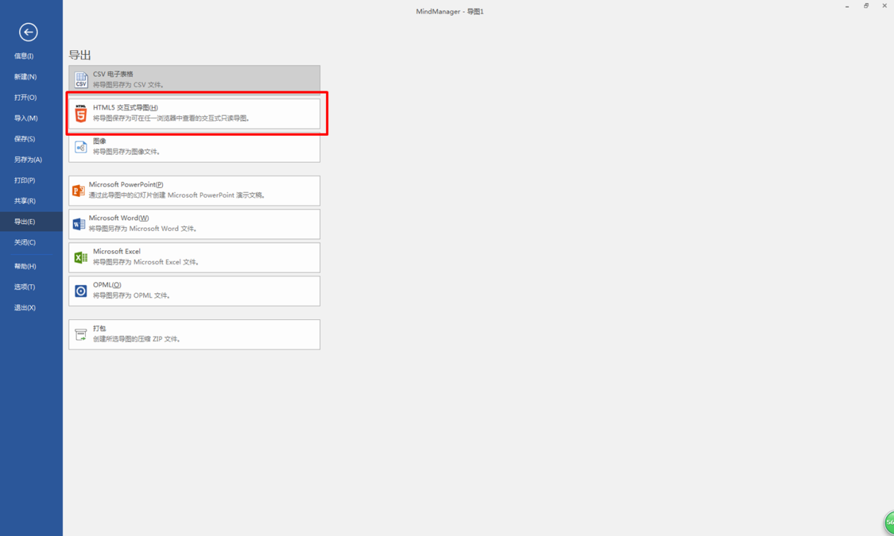Screen dimensions: 894x536
Task: Click the Excel logo icon
Action: point(81,257)
